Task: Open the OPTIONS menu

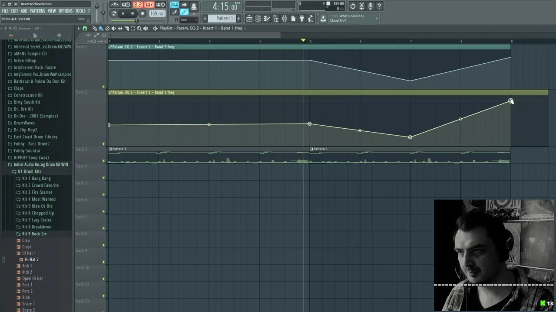Action: pyautogui.click(x=66, y=11)
